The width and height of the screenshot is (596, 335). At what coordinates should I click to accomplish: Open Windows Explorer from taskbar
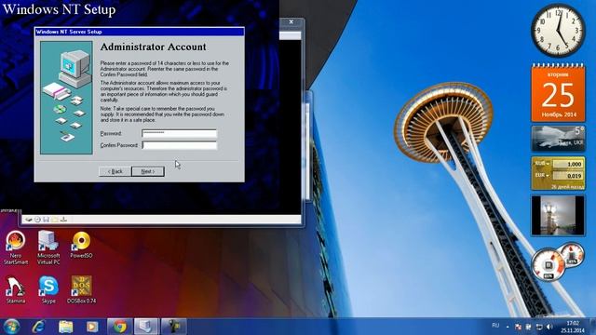tap(66, 327)
